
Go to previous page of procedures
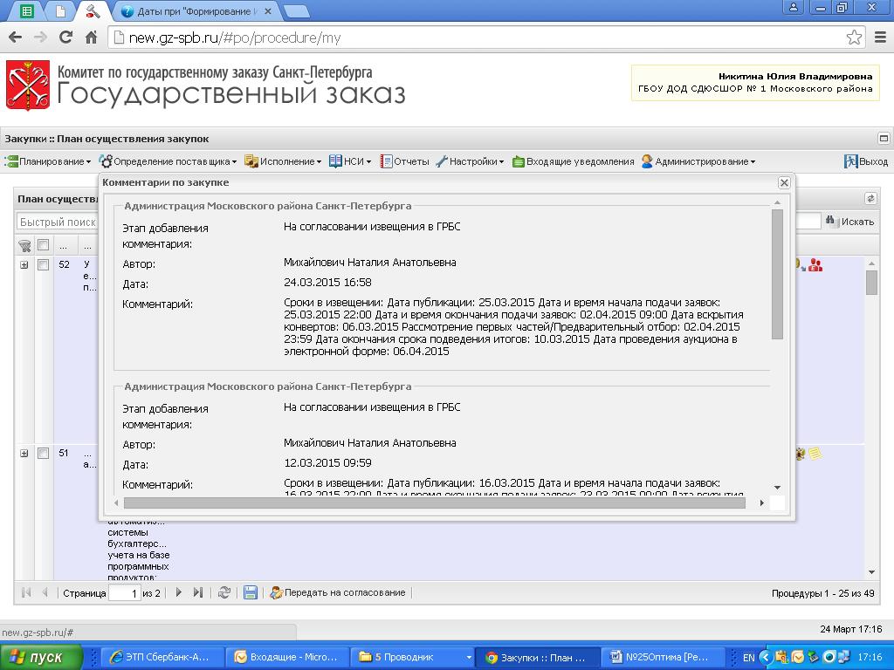(x=45, y=592)
